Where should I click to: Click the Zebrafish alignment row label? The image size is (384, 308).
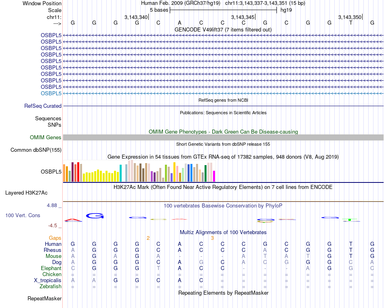click(51, 286)
